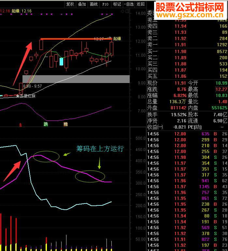Image resolution: width=228 pixels, height=251 pixels.
Task: Click the boxed 最高 12.27 value
Action: coord(221,89)
